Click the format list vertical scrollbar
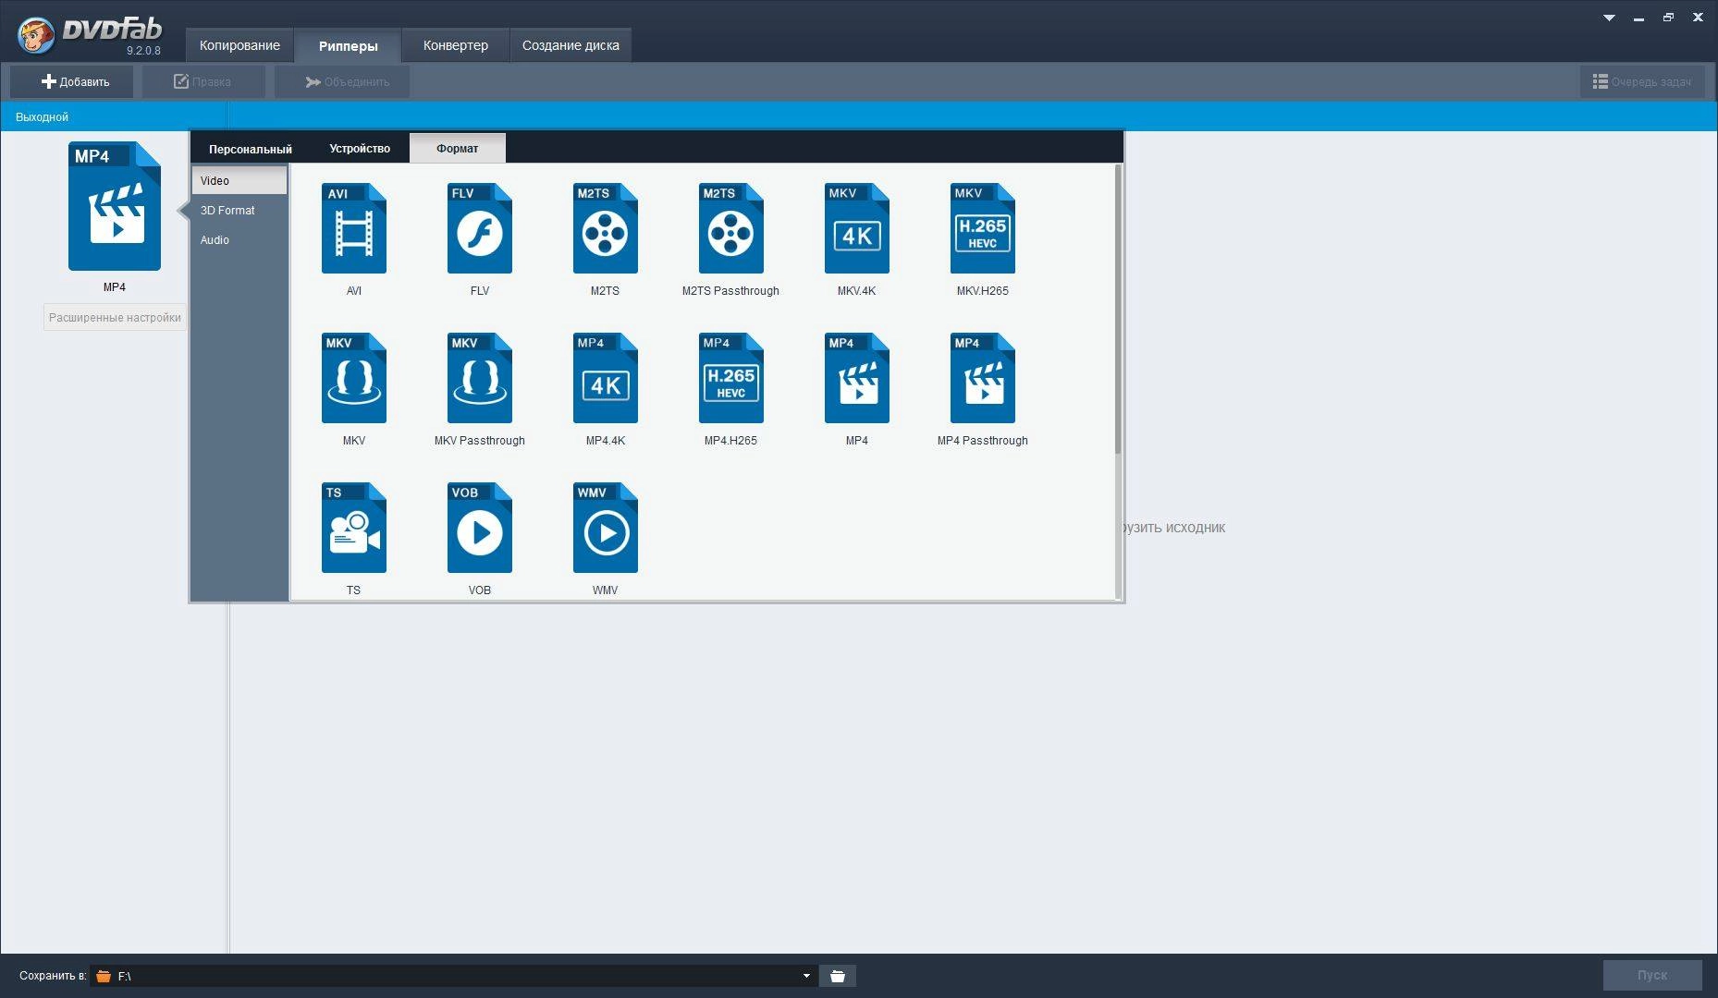Viewport: 1718px width, 998px height. coord(1118,310)
